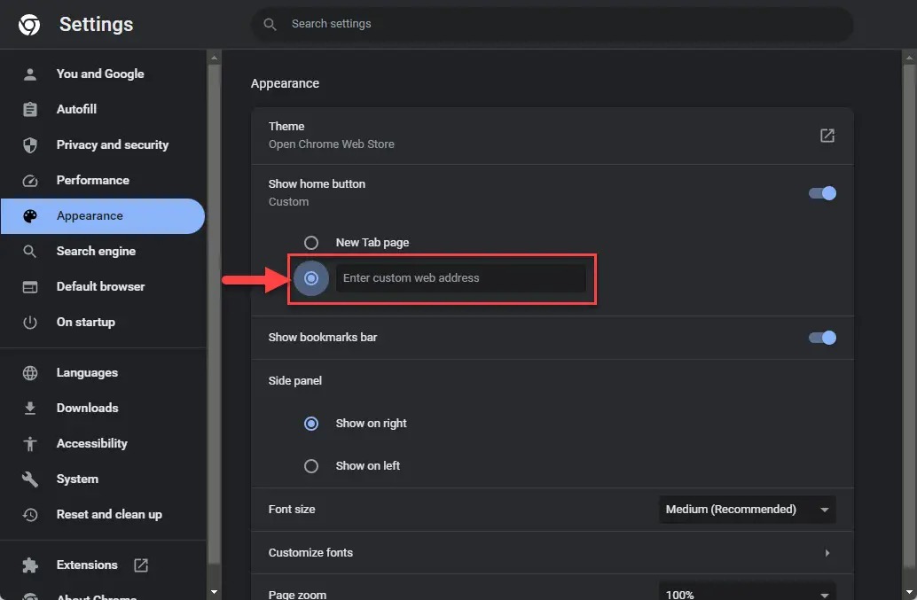Image resolution: width=917 pixels, height=600 pixels.
Task: Go to the Performance section
Action: [x=92, y=181]
